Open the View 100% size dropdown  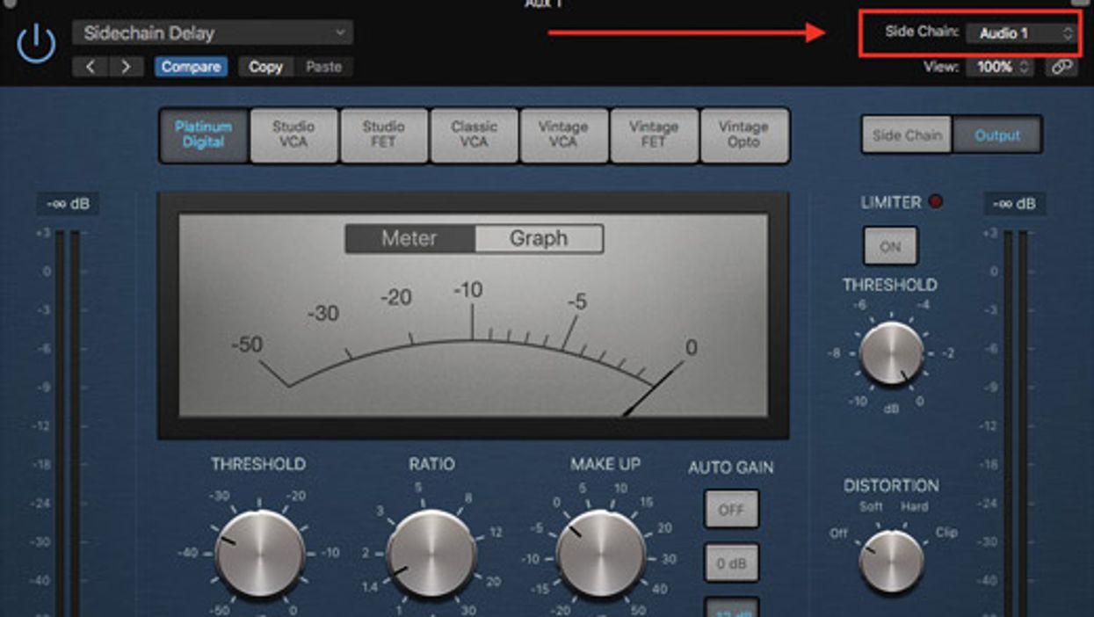[x=1000, y=67]
